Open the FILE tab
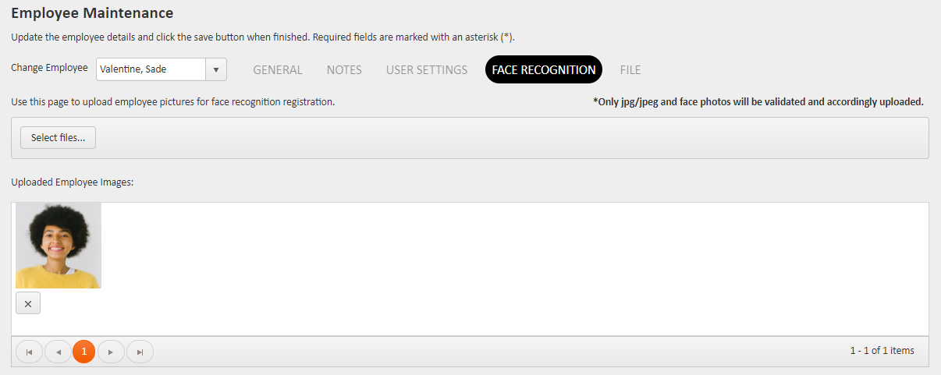 (630, 69)
